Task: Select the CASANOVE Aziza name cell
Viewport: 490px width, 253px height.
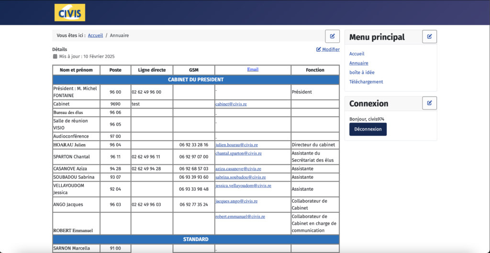Action: [x=76, y=169]
